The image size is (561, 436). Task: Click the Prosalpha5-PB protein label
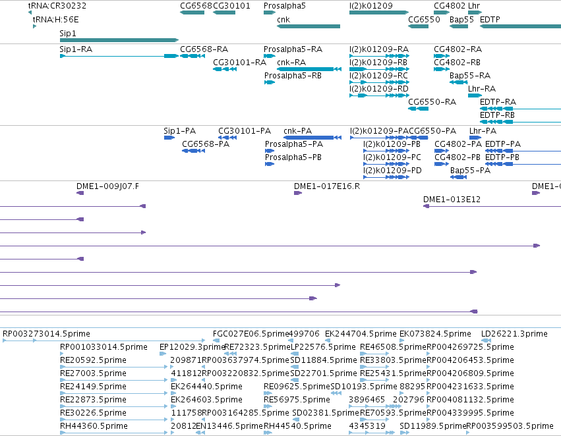293,157
